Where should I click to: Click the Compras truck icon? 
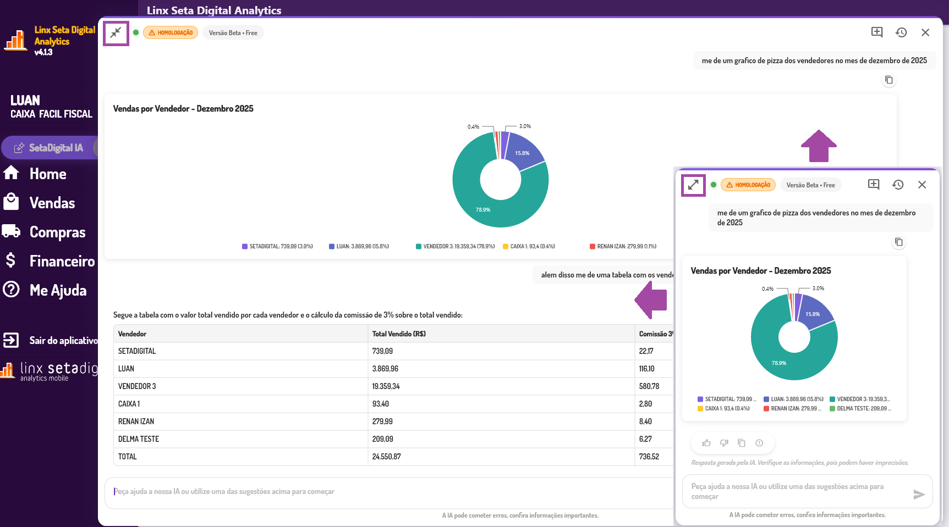pos(11,231)
